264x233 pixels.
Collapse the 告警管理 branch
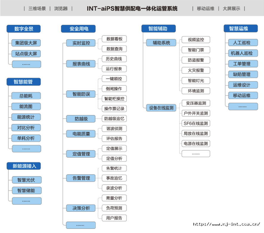[x=81, y=178]
